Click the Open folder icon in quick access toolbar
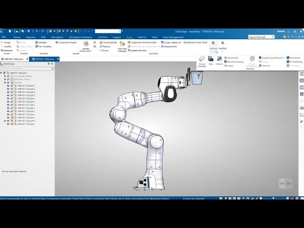 [x=17, y=31]
